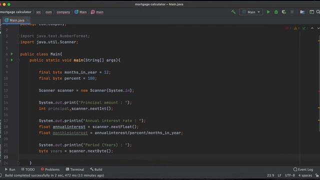Open the Main run configuration dropdown

251,12
